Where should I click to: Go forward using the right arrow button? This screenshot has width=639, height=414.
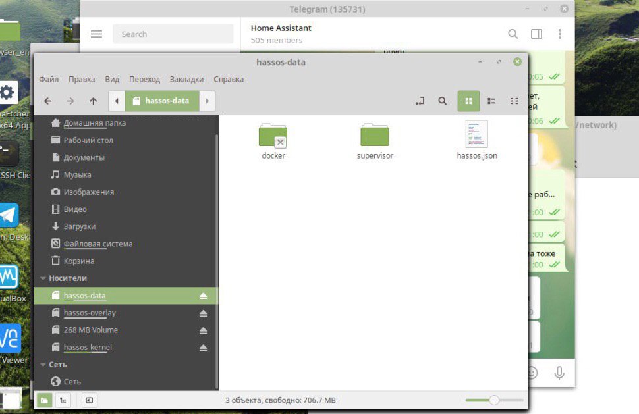tap(70, 101)
